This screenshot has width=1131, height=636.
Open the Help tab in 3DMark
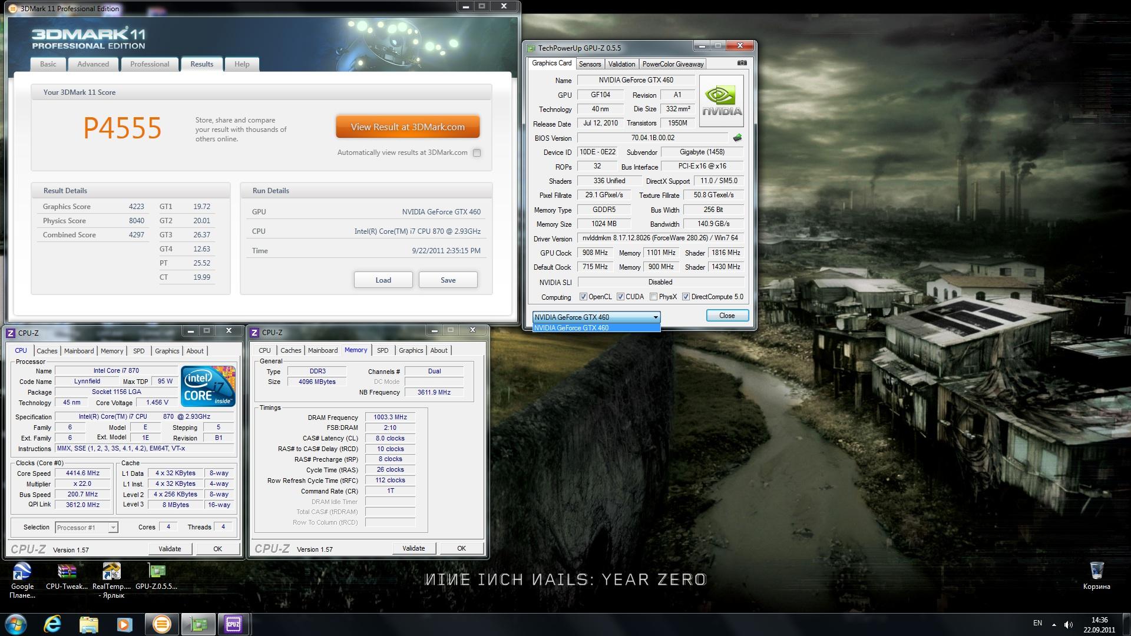[242, 64]
